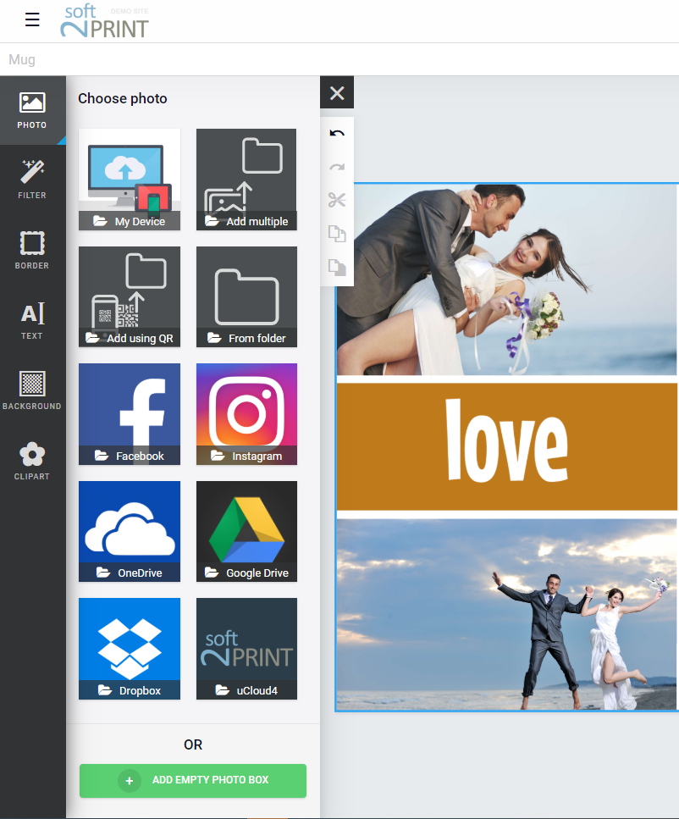
Task: Select the Add multiple tile
Action: 246,180
